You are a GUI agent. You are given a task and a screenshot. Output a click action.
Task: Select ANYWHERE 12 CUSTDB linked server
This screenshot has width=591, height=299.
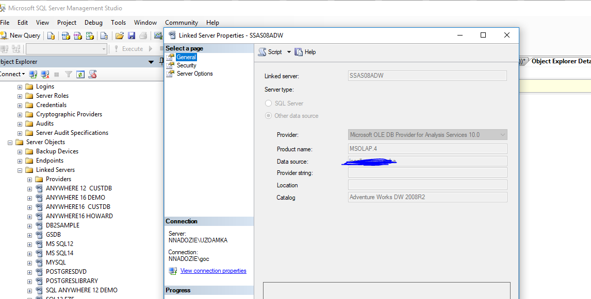(x=79, y=188)
